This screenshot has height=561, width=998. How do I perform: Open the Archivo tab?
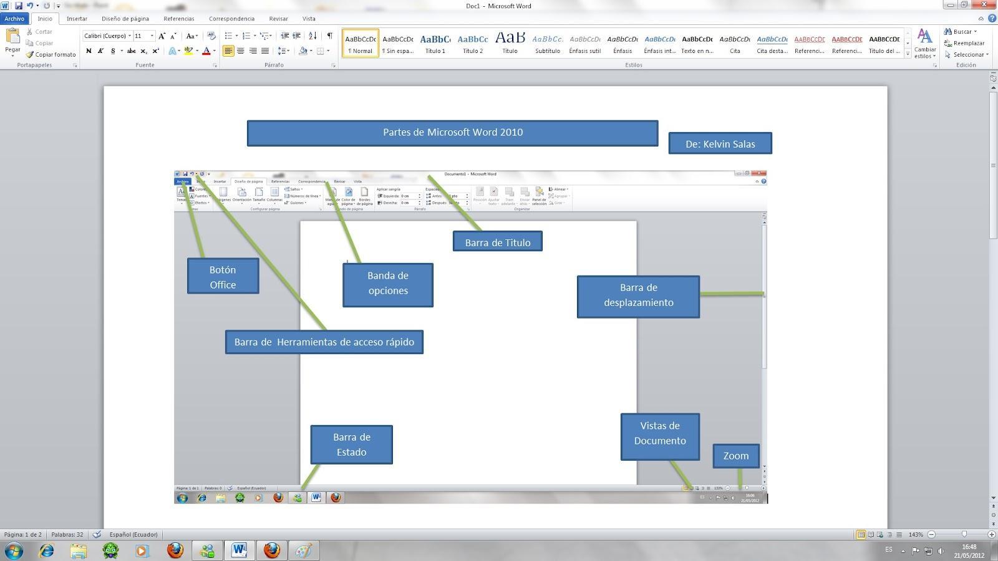click(x=14, y=19)
